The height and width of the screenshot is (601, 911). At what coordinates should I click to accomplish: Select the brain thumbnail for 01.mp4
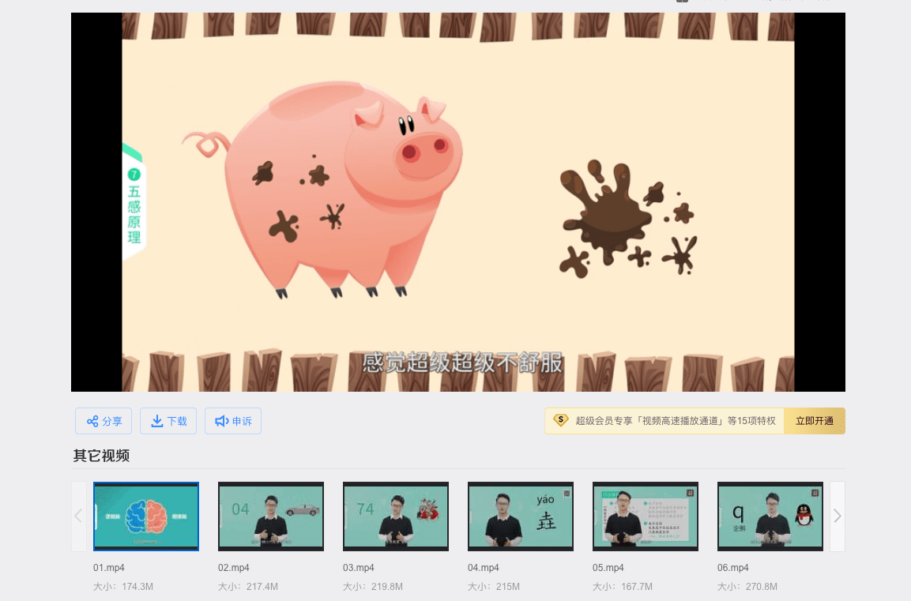(146, 516)
